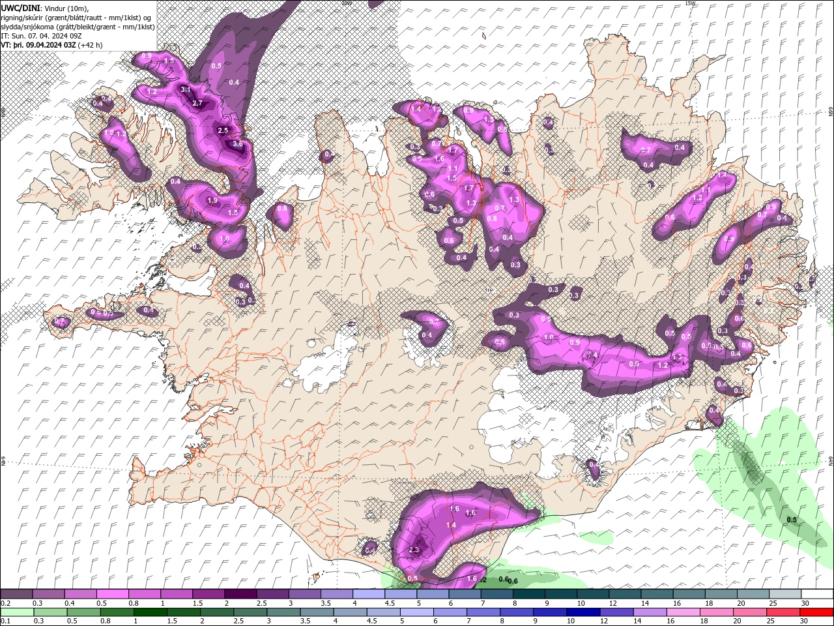Screen dimensions: 834x626
Task: Select the pink 16 swatch in rain legend row
Action: [x=683, y=612]
